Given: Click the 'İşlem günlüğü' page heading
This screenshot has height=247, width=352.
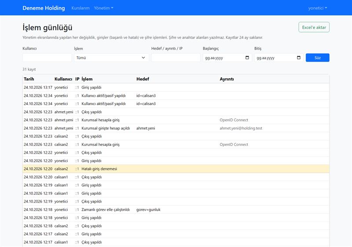Looking at the screenshot, I should (48, 28).
